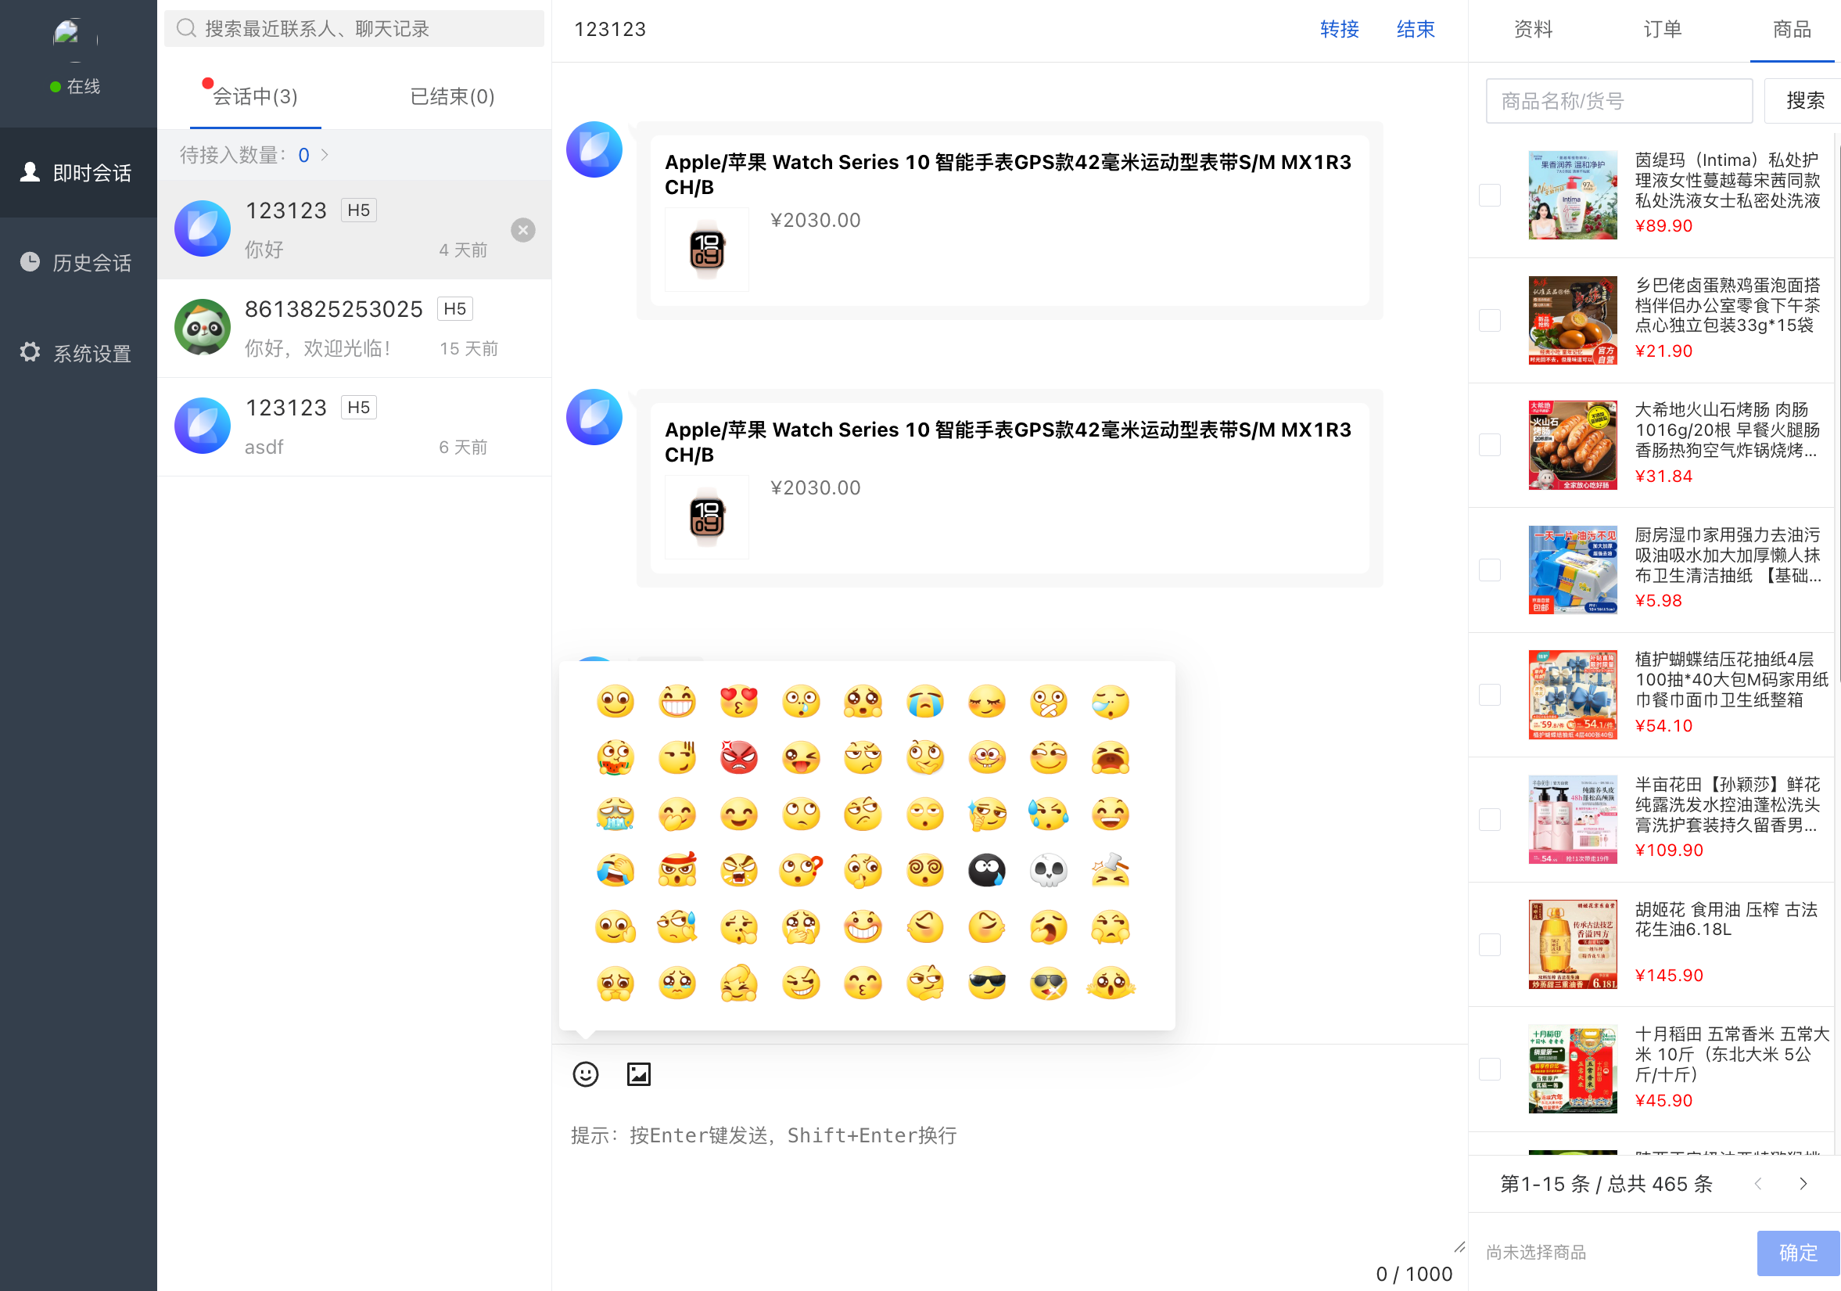Open the 订单 tab
Viewport: 1841px width, 1291px height.
1662,30
